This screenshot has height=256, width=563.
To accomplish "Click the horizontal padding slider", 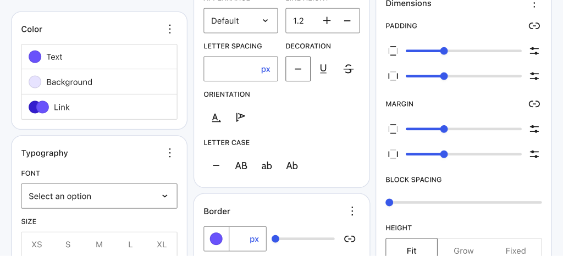I will click(463, 76).
